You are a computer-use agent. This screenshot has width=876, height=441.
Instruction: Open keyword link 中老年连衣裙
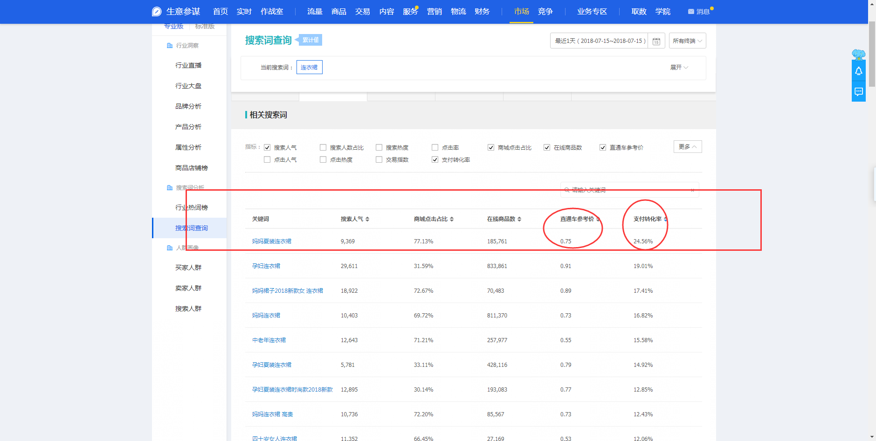(x=269, y=340)
